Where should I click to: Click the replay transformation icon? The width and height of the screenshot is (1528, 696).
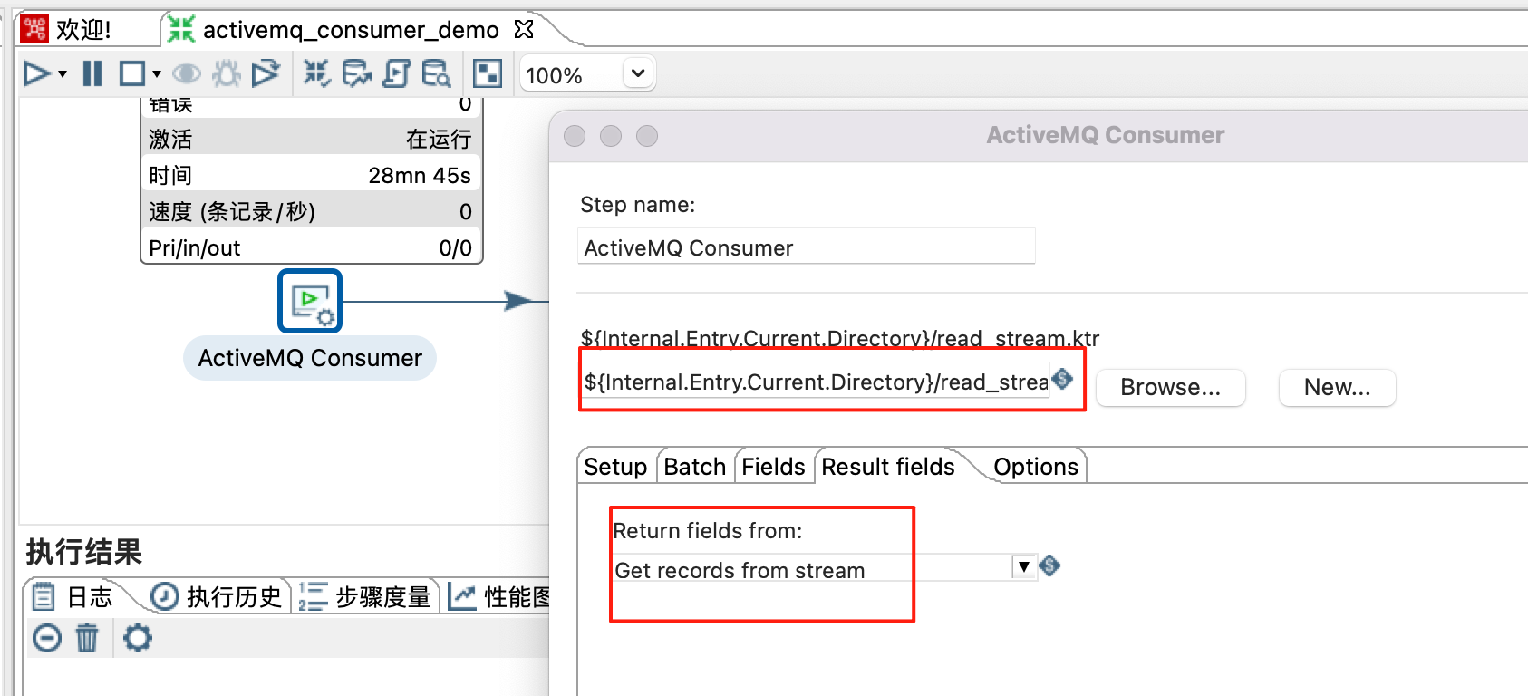pos(266,73)
